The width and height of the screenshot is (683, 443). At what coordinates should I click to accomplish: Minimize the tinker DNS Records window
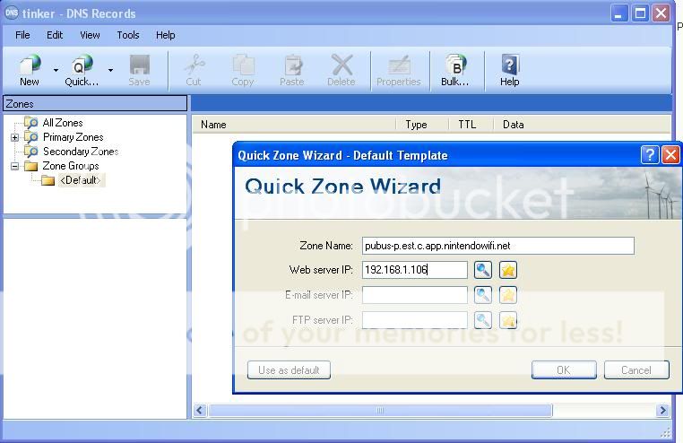click(618, 13)
